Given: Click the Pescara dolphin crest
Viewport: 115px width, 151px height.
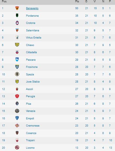Looking at the screenshot, I should click(17, 60).
